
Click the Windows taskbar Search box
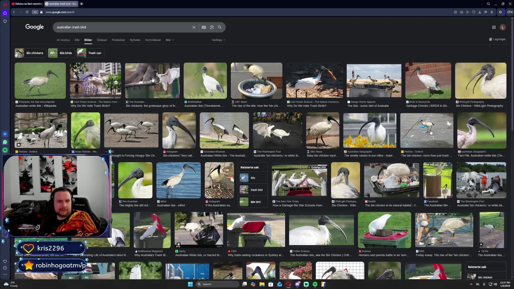[x=217, y=284]
